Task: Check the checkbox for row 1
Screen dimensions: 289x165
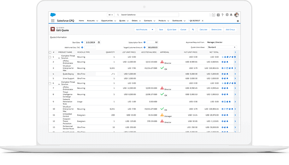Action: pos(50,57)
